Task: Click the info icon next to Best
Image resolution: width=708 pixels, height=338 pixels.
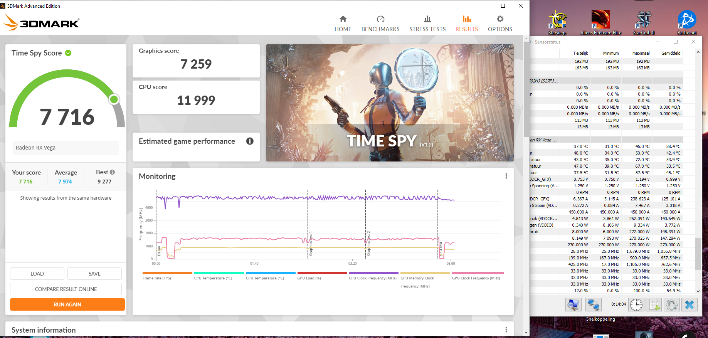Action: pyautogui.click(x=112, y=172)
